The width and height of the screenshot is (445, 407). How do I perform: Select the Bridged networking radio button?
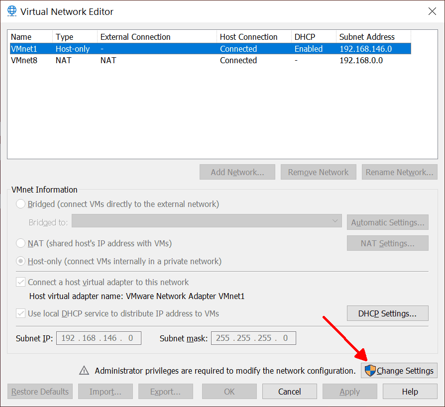click(20, 203)
